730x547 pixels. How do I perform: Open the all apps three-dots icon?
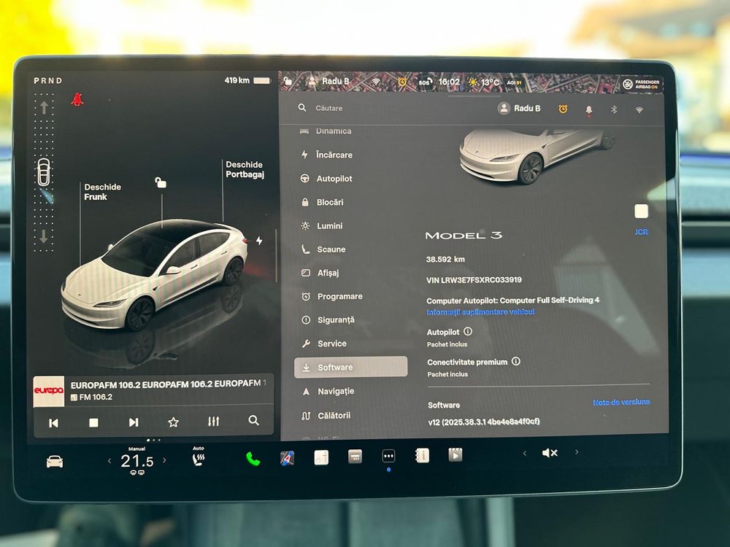click(388, 457)
